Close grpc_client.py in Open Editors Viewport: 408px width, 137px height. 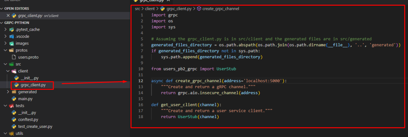[x=8, y=16]
